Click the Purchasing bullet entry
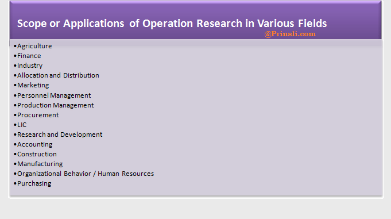The height and width of the screenshot is (219, 391). click(34, 183)
